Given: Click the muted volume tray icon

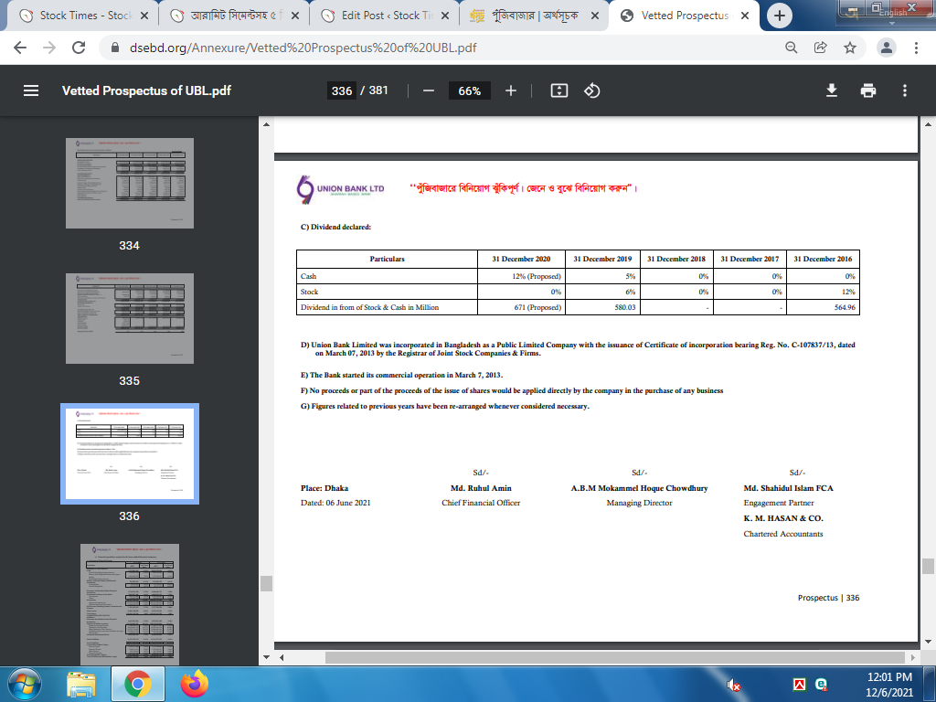Looking at the screenshot, I should [734, 686].
